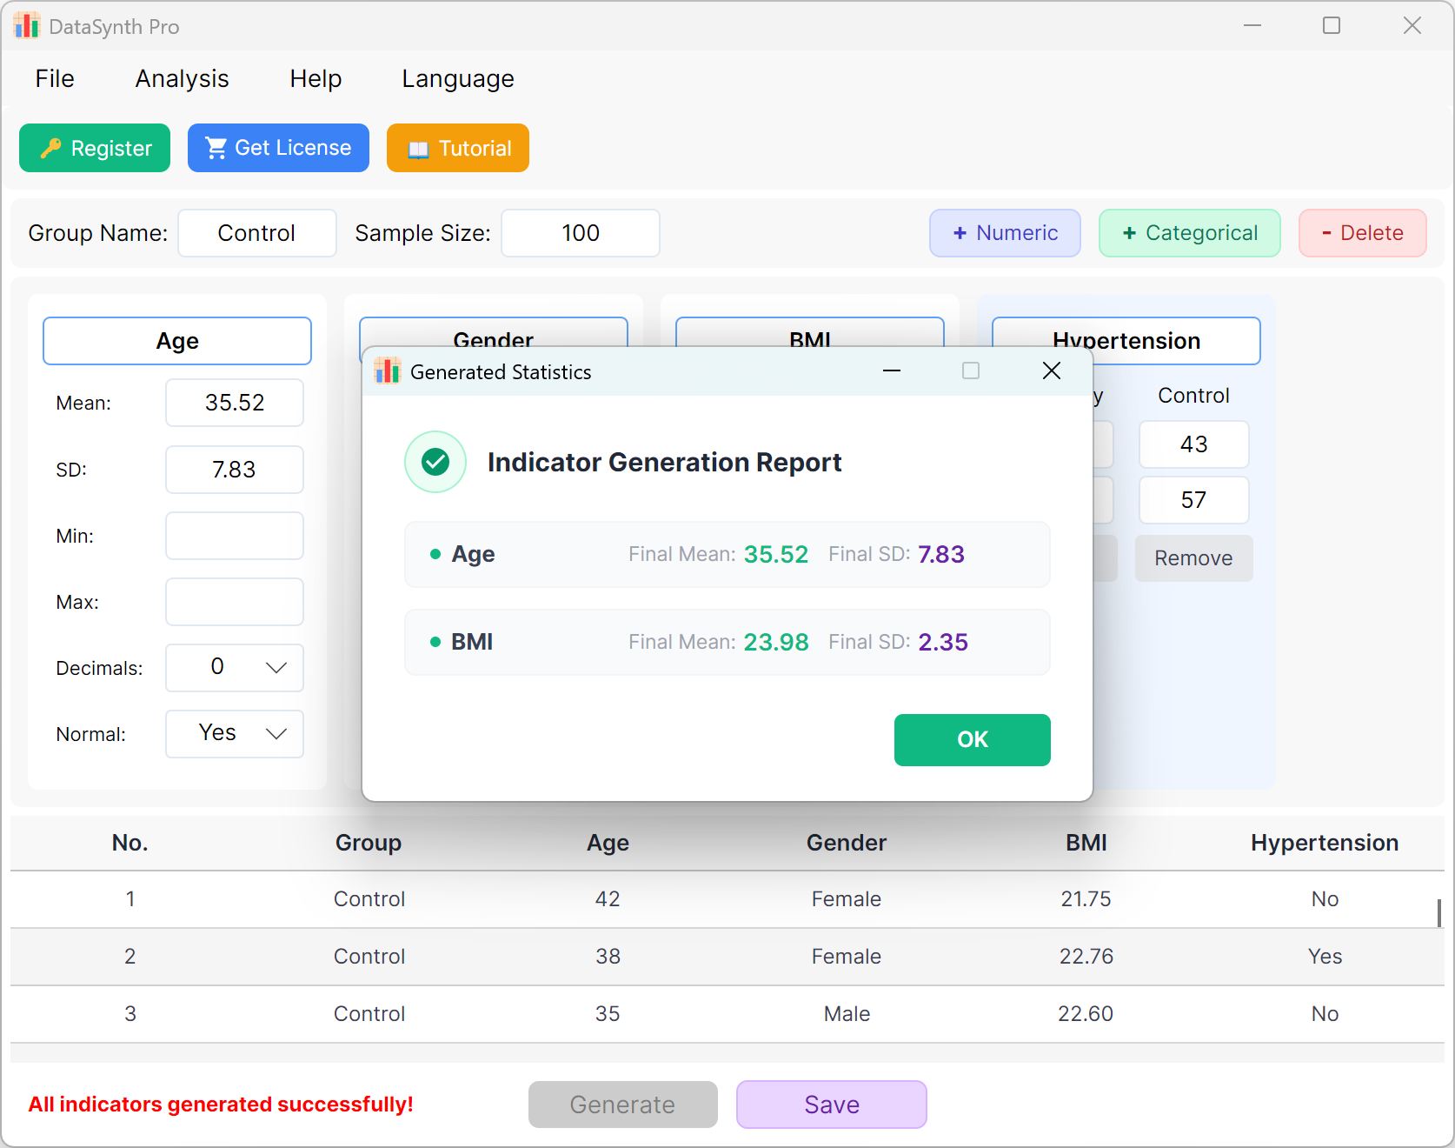The width and height of the screenshot is (1455, 1148).
Task: Close the DataSynth Pro main window
Action: pos(1412,26)
